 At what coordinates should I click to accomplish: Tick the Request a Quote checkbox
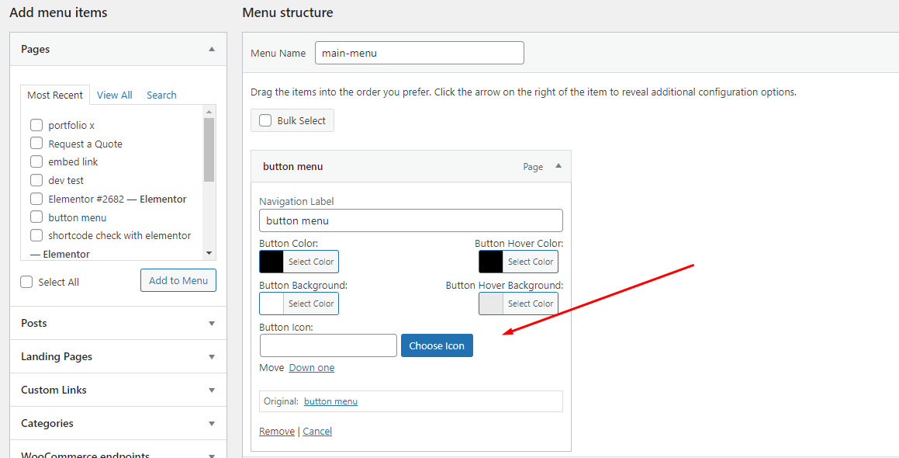click(x=36, y=144)
